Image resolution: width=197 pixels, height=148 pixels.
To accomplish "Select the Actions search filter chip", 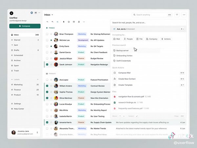I will pyautogui.click(x=166, y=39).
